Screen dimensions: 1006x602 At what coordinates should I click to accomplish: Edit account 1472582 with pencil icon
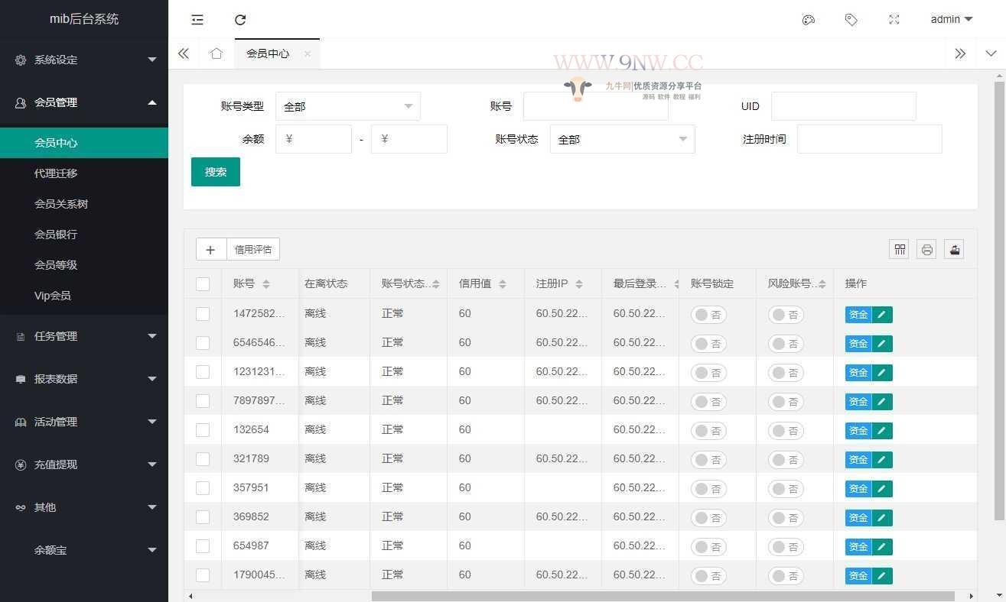tap(882, 315)
